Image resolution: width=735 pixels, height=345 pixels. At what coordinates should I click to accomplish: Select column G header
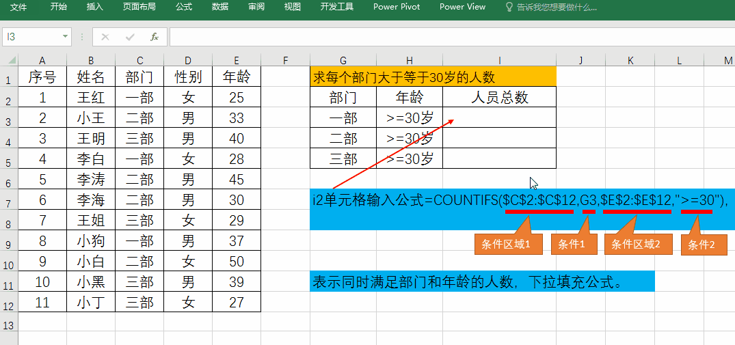click(343, 60)
